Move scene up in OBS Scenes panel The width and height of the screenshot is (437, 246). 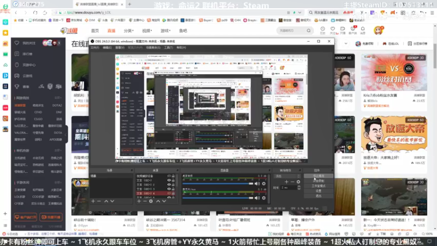coord(106,201)
